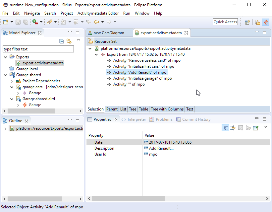Click the Back navigation arrow in toolbar
This screenshot has height=212, width=272.
point(96,22)
